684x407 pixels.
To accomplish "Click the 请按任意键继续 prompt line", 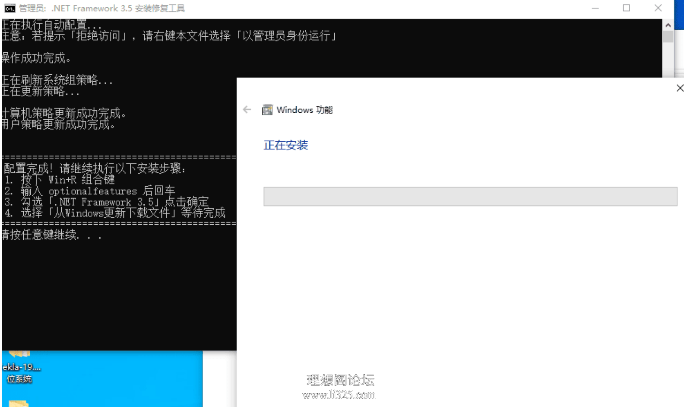I will pyautogui.click(x=52, y=235).
